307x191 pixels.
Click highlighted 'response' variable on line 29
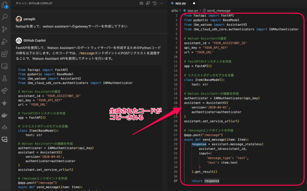(x=199, y=144)
